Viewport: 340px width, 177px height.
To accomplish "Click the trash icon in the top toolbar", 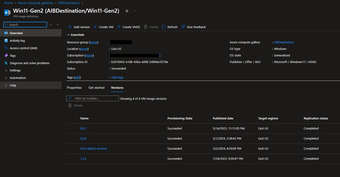I will tap(146, 27).
